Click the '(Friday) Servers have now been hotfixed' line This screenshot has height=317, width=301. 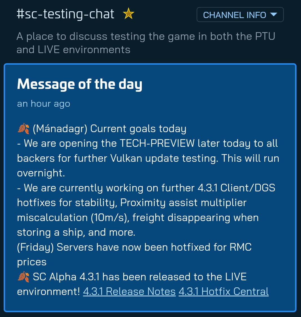pos(114,247)
